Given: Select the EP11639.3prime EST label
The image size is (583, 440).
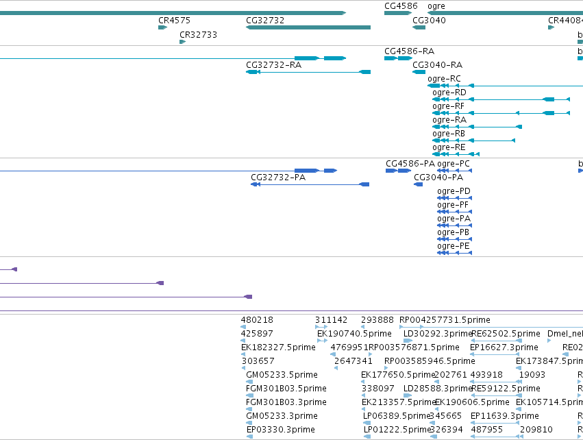Looking at the screenshot, I should [504, 416].
